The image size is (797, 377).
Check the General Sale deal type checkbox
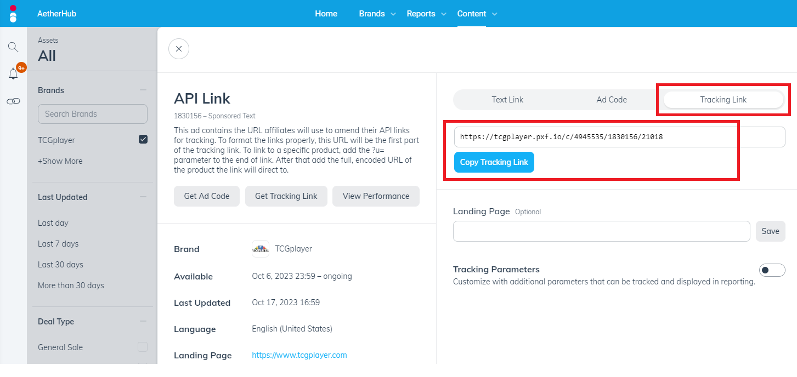143,347
